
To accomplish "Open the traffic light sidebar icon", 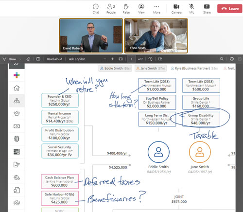I will tap(17, 139).
